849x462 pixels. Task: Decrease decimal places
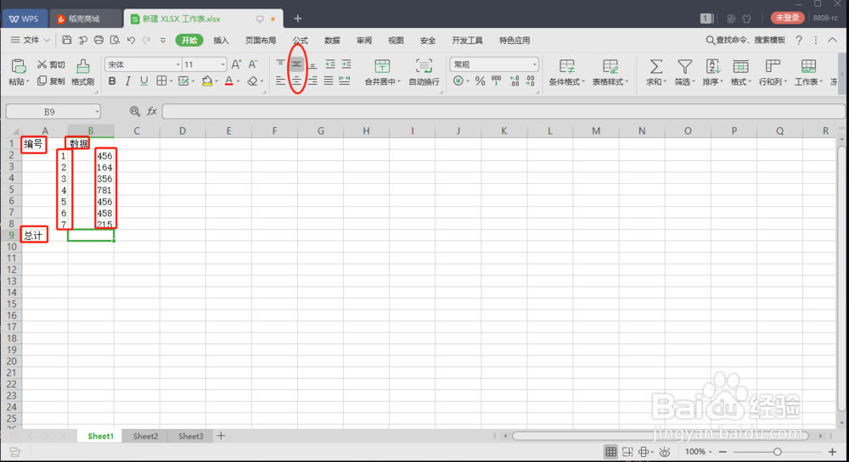530,81
